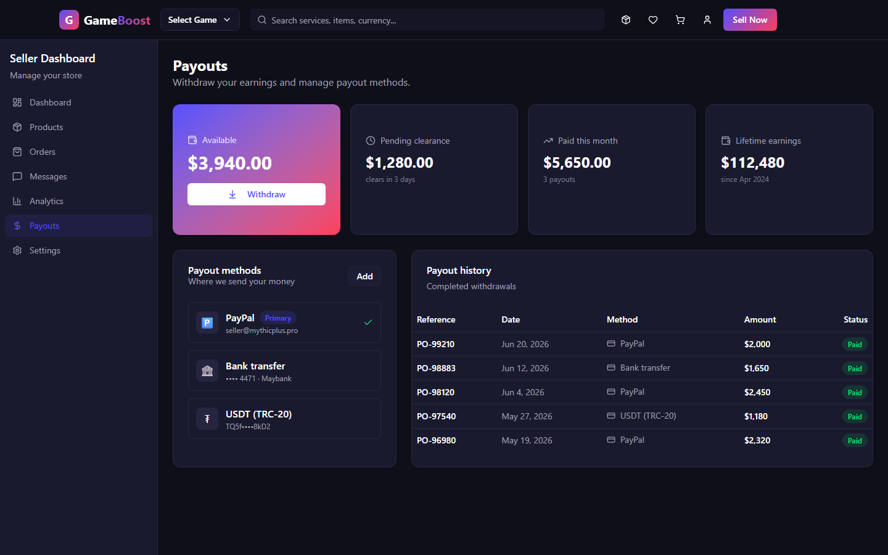Expand the Select Game dropdown

[200, 20]
